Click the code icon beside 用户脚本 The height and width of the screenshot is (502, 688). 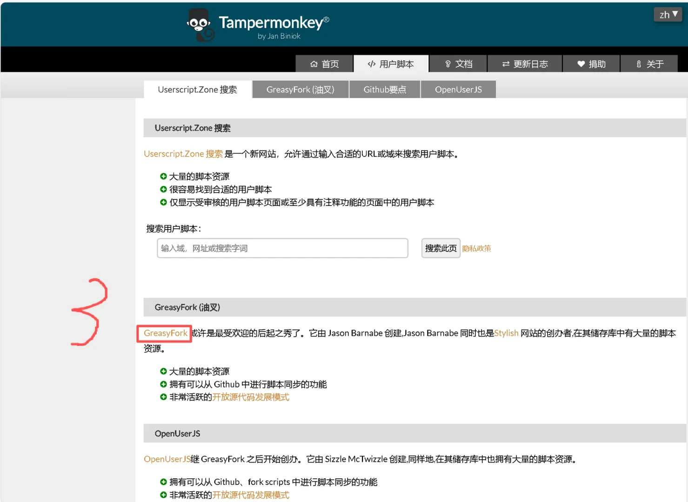coord(372,64)
